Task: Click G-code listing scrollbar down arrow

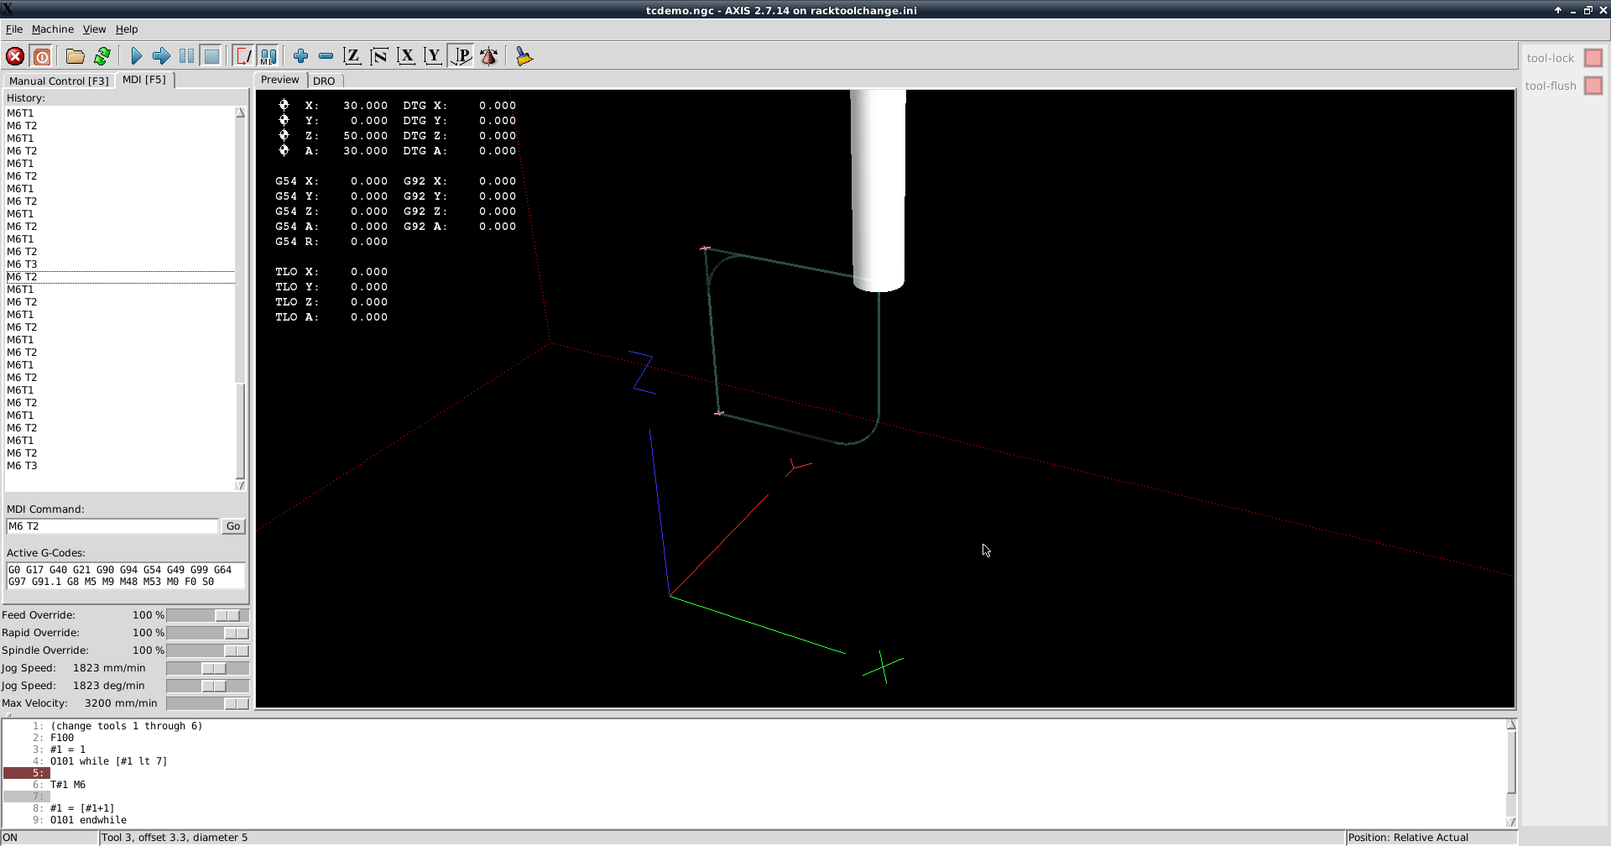Action: click(x=1511, y=822)
